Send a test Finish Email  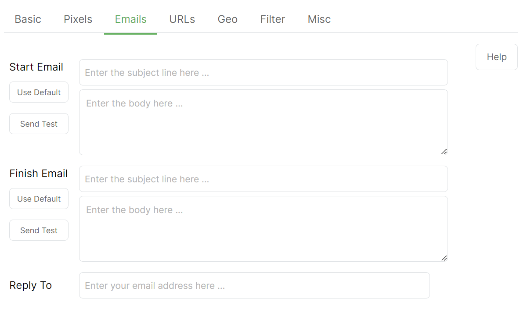[x=39, y=230]
